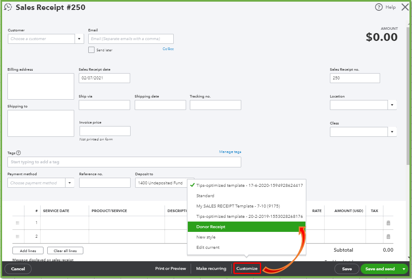Click the Manage tags link

(x=230, y=152)
